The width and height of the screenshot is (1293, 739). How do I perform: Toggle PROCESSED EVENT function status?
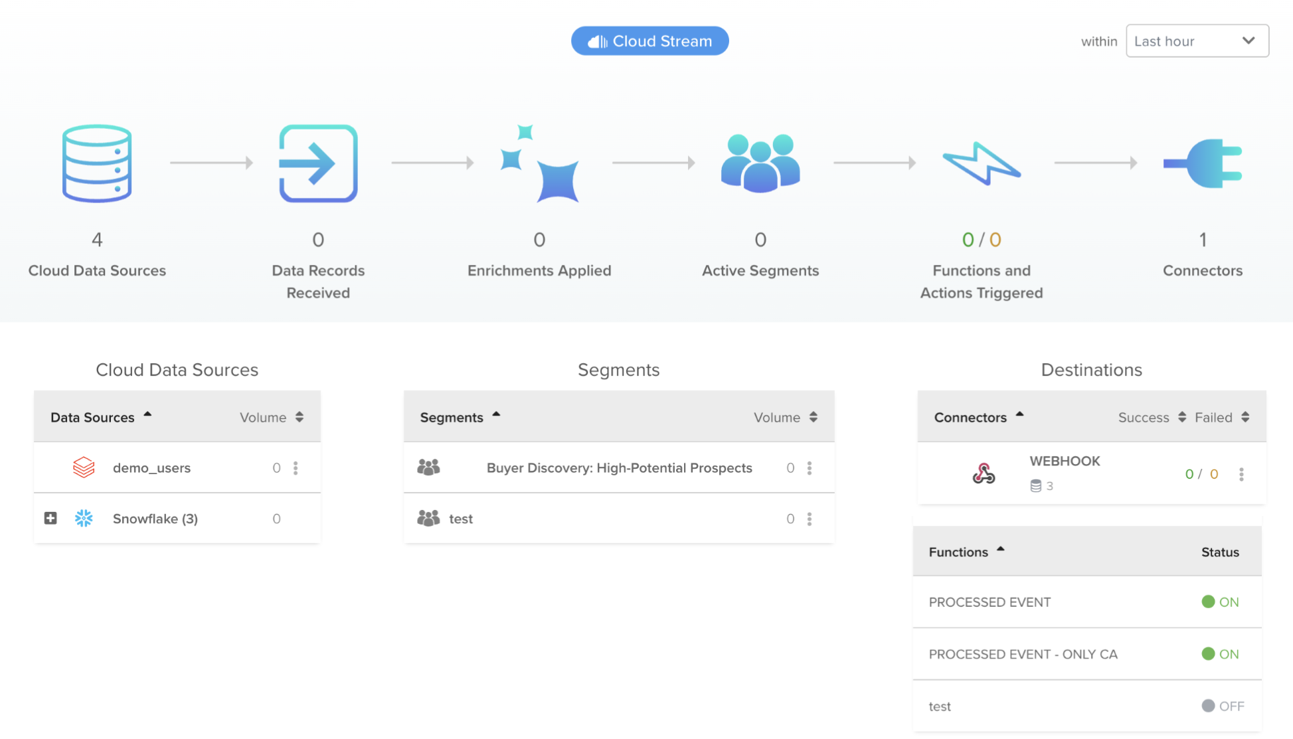pyautogui.click(x=1220, y=602)
